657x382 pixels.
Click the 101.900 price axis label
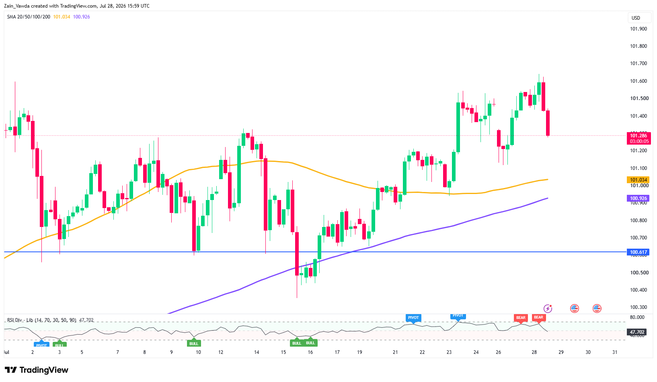pyautogui.click(x=639, y=29)
